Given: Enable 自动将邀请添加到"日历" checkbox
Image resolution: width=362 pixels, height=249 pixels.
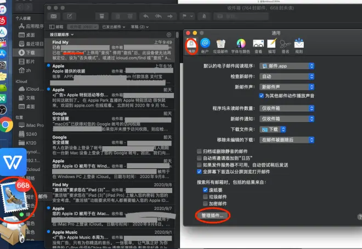Looking at the screenshot, I should pos(199,158).
